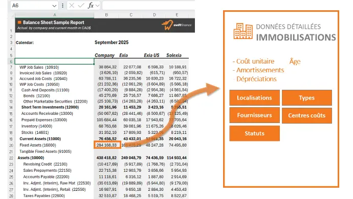353x199 pixels.
Task: Select row 22 header
Action: 11,158
